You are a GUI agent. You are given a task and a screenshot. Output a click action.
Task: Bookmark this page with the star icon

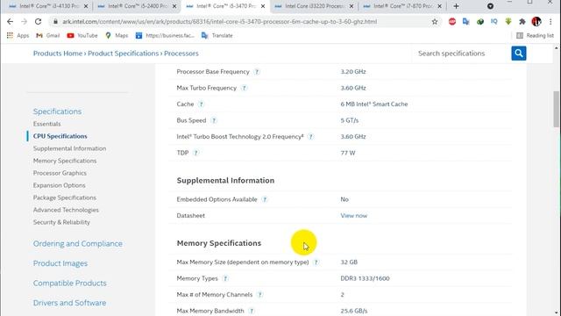(x=435, y=21)
